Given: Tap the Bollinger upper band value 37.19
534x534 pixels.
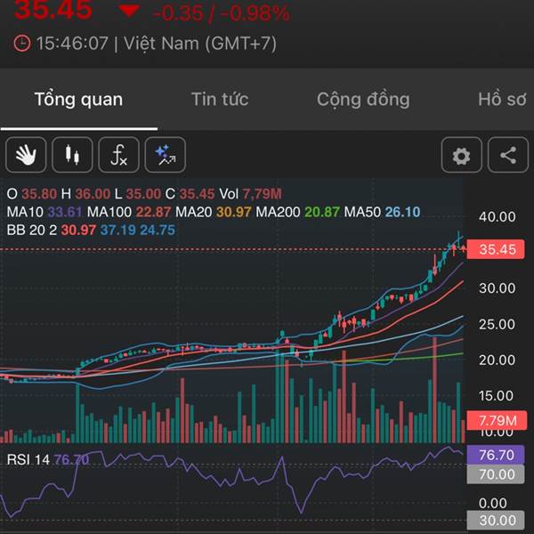Looking at the screenshot, I should 118,230.
